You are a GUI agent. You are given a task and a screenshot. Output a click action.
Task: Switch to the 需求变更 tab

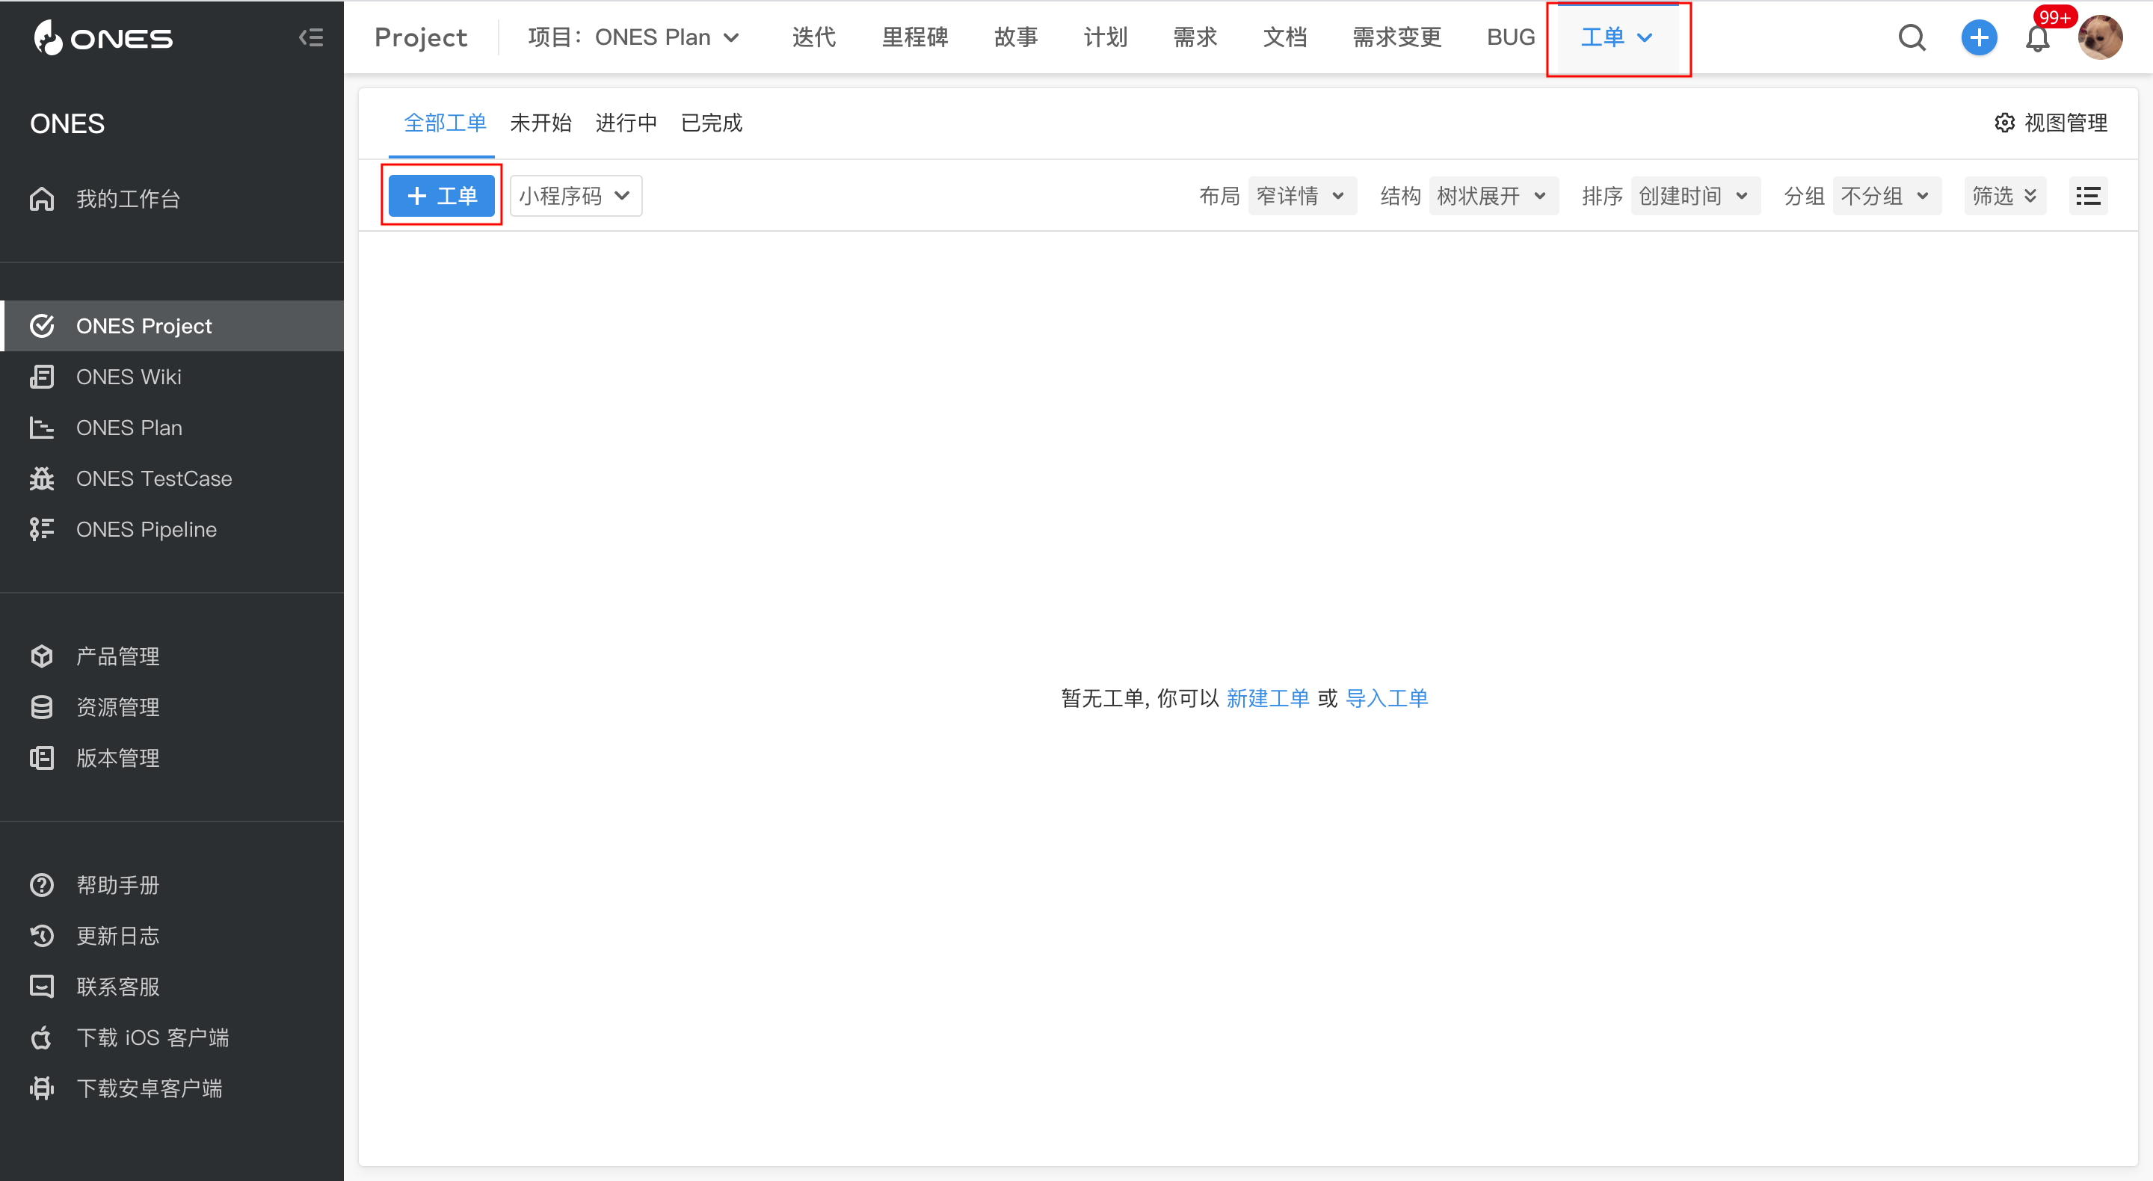point(1396,37)
